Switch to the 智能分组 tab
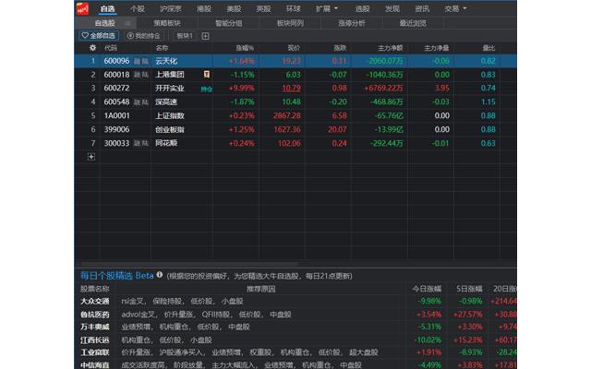The image size is (591, 369). [228, 23]
